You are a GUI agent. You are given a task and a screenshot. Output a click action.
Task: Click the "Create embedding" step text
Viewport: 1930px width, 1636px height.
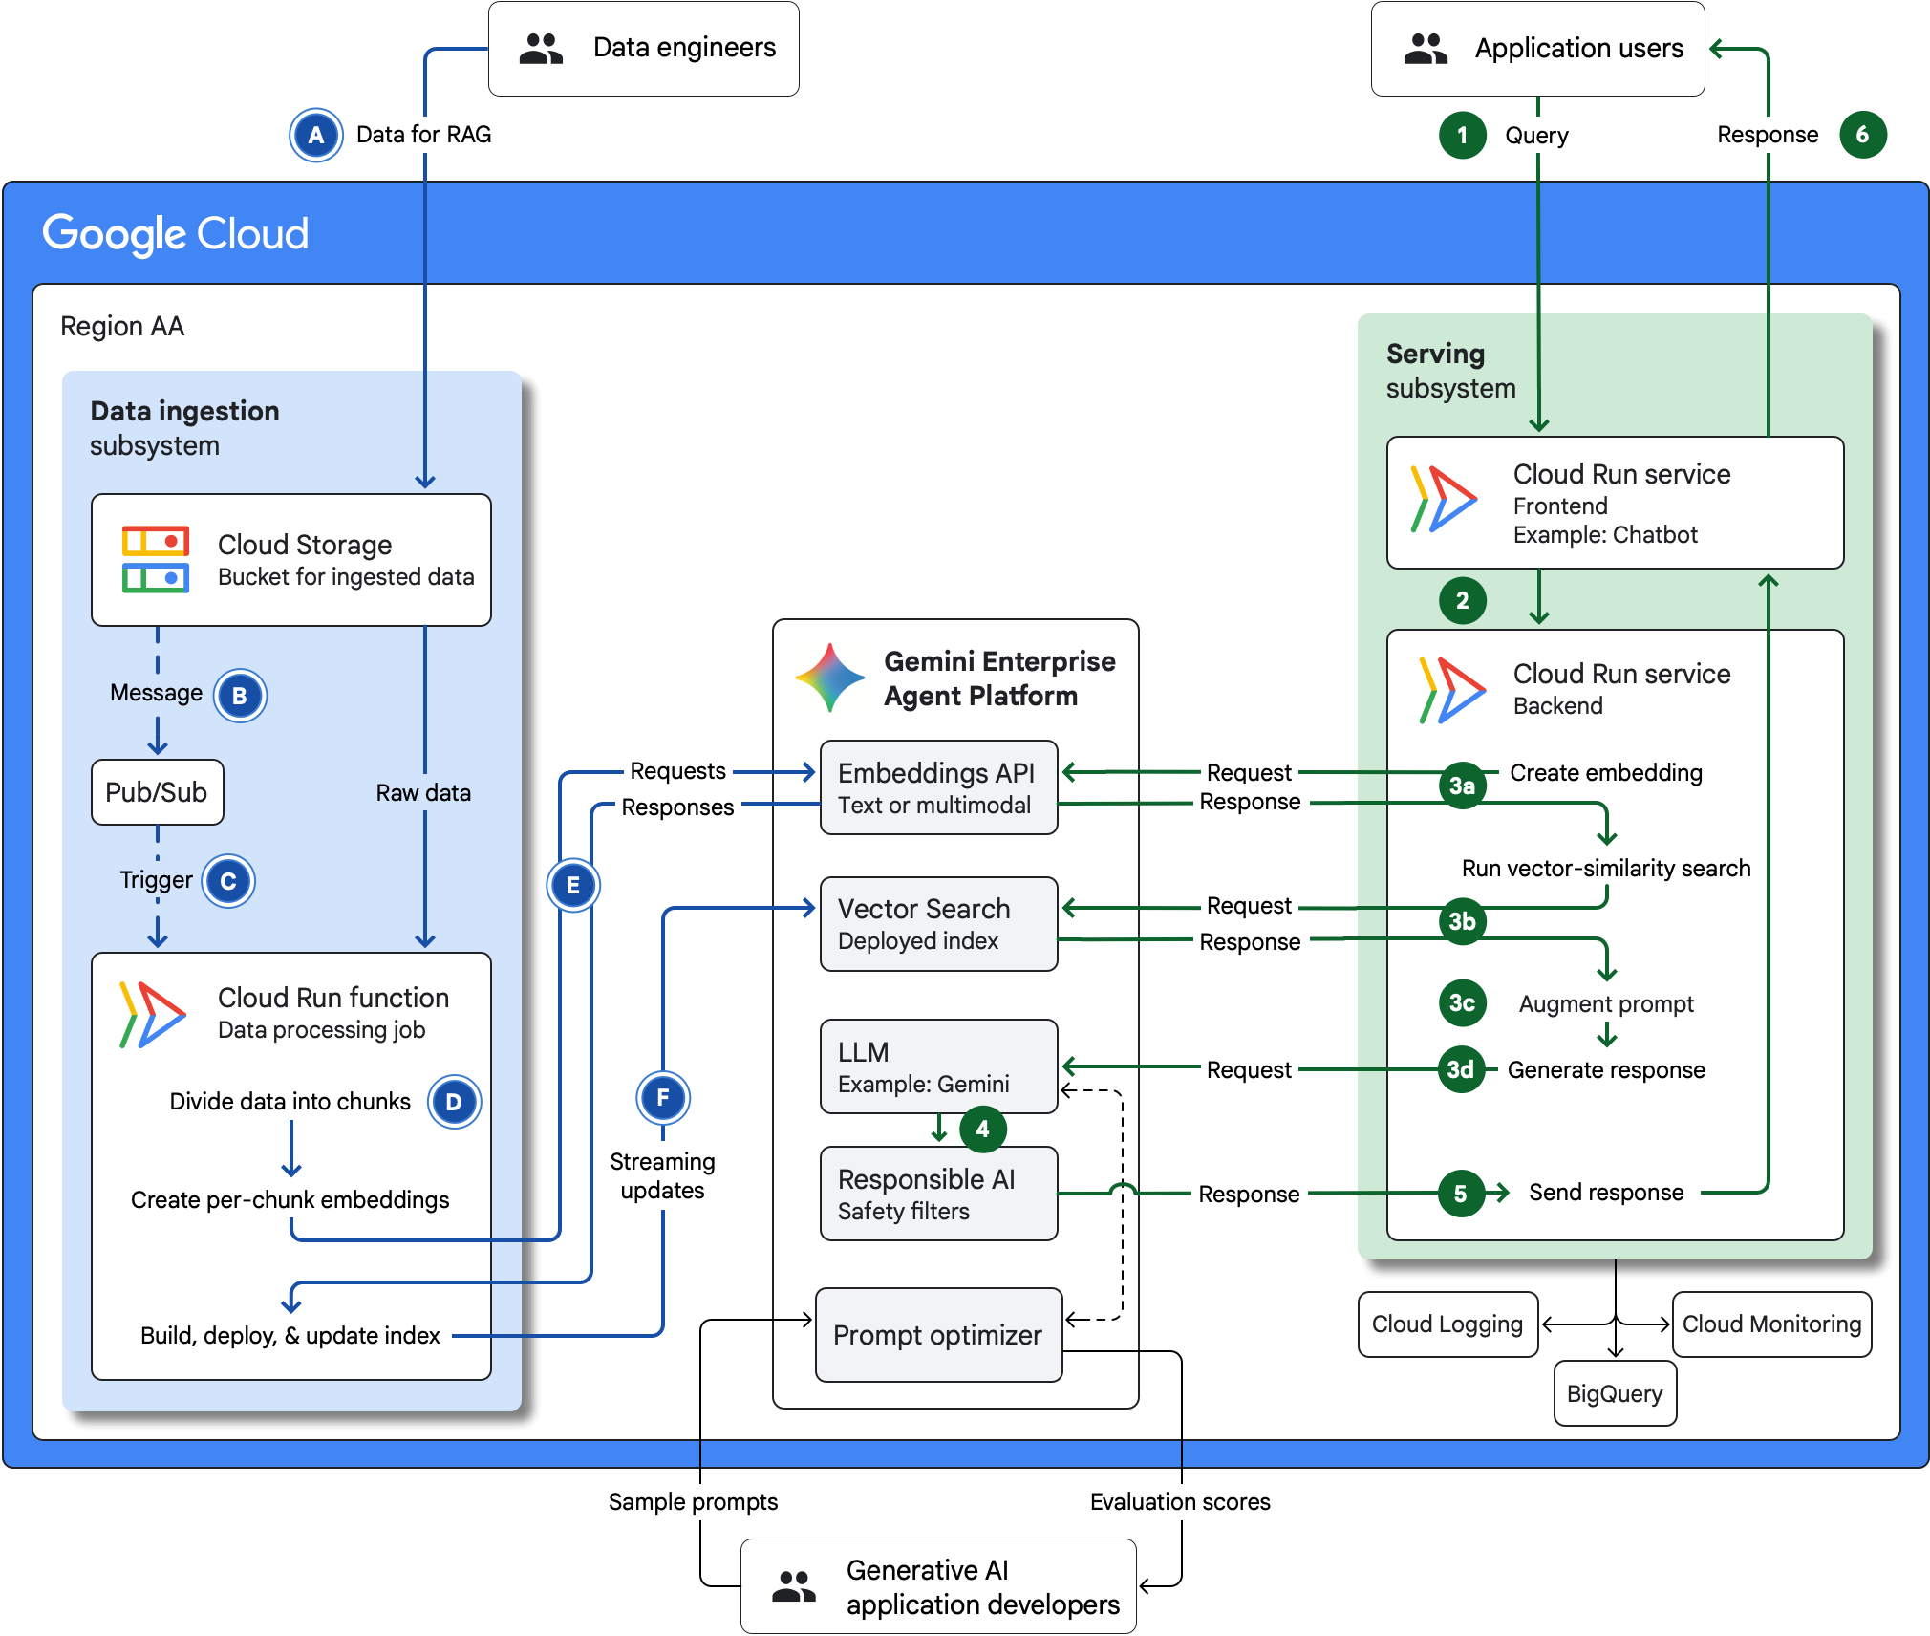point(1606,773)
